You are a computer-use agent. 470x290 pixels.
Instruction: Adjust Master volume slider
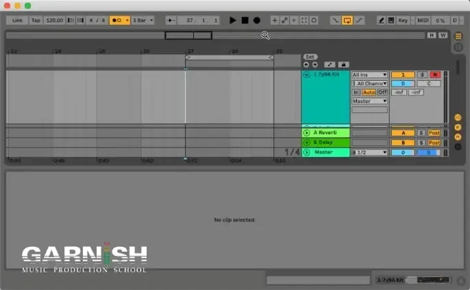tap(403, 152)
